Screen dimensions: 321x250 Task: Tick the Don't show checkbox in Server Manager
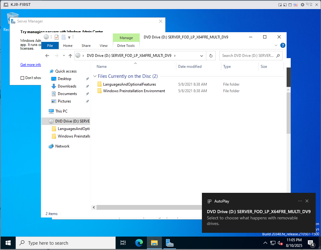tap(22, 78)
